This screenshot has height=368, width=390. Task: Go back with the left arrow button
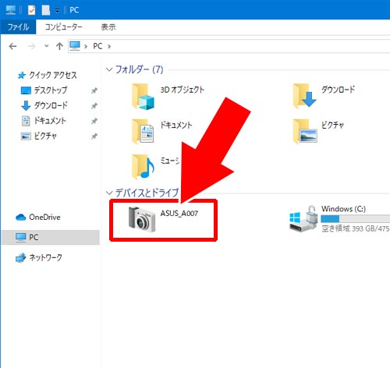coord(12,46)
